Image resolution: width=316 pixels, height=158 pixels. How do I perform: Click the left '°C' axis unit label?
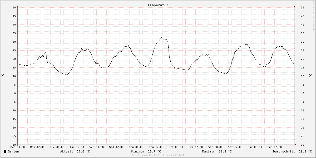(x=3, y=76)
